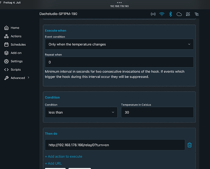Click the Add-on layers icon

click(6, 53)
